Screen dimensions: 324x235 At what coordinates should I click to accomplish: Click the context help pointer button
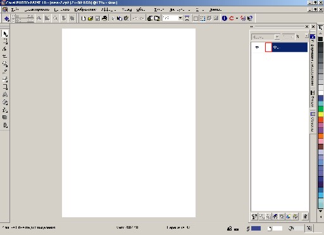[250, 18]
